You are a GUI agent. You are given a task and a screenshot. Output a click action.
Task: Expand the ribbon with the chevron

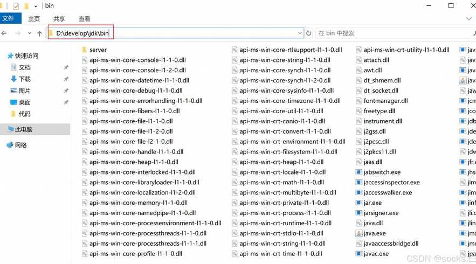[469, 19]
